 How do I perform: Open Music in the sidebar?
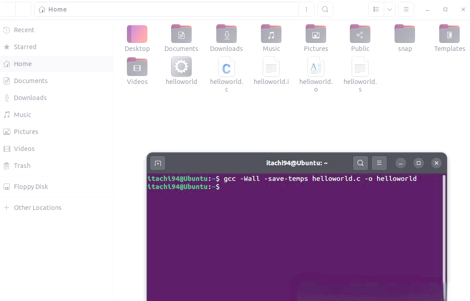pos(57,115)
